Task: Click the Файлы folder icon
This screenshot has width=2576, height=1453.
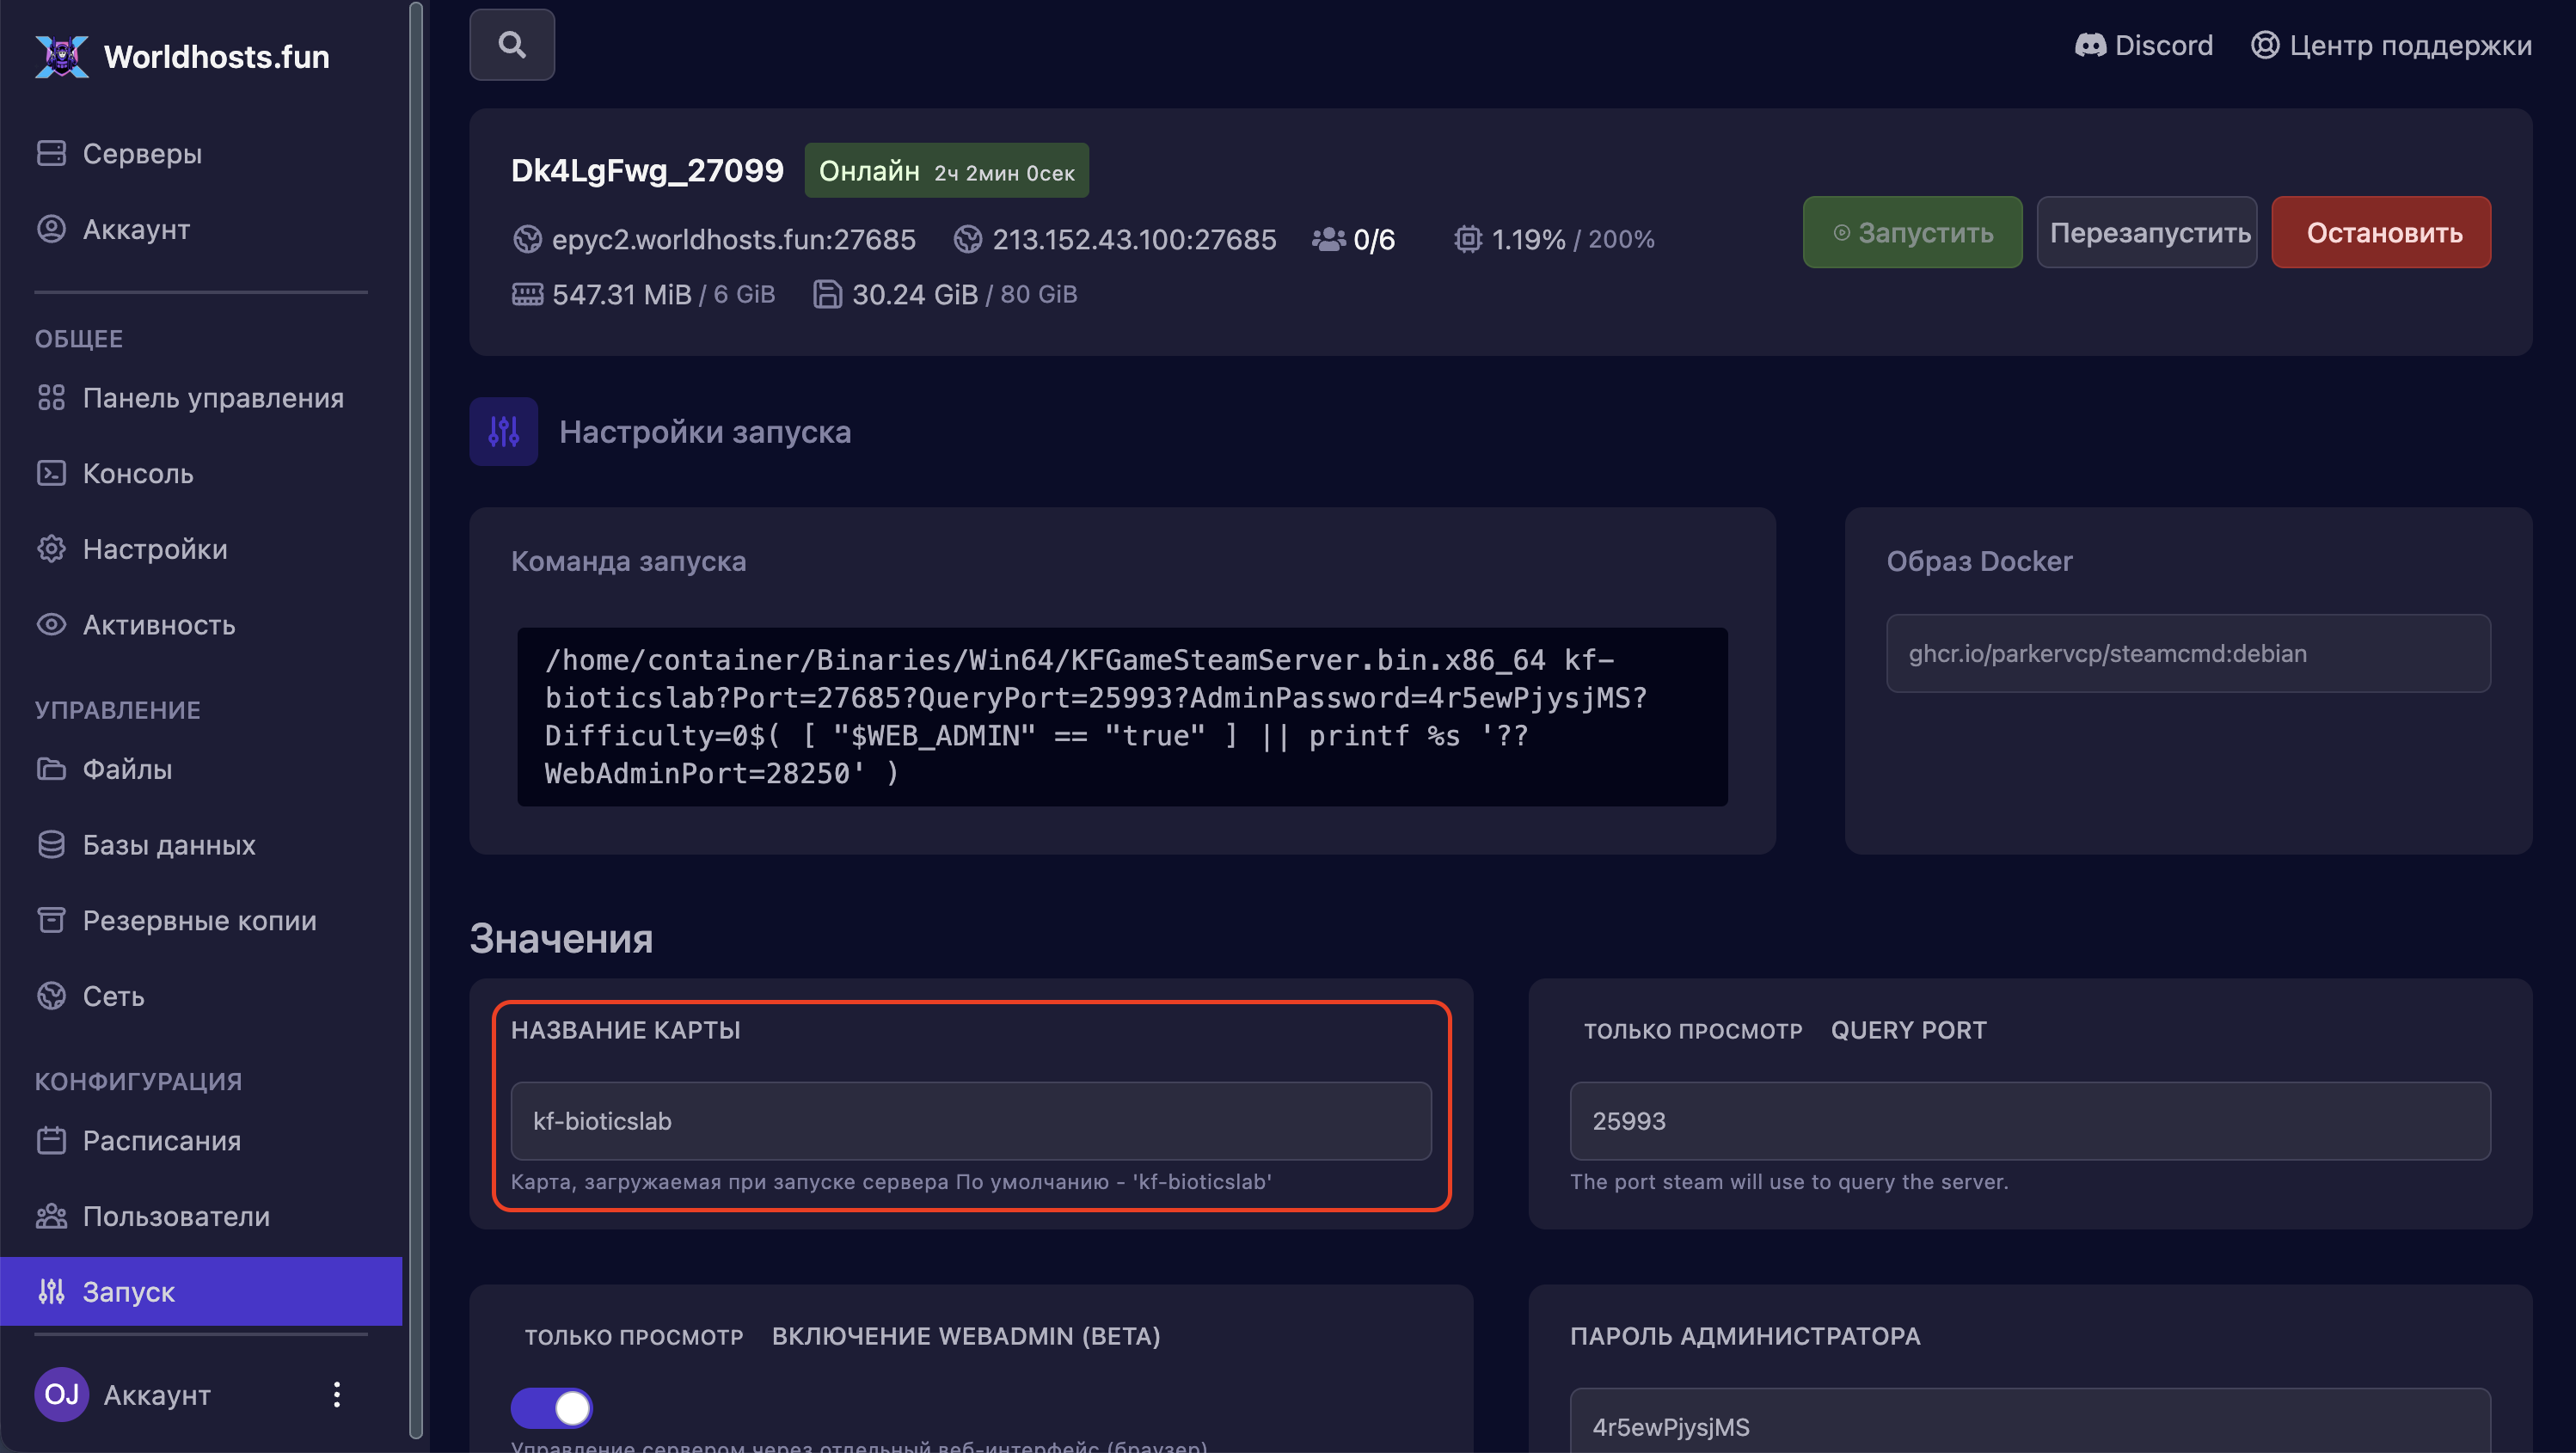Action: click(x=51, y=769)
